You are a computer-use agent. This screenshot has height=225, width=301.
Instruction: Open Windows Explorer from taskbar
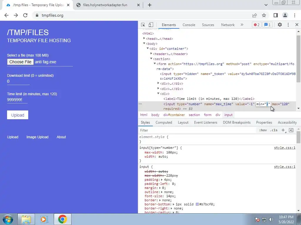[26, 219]
